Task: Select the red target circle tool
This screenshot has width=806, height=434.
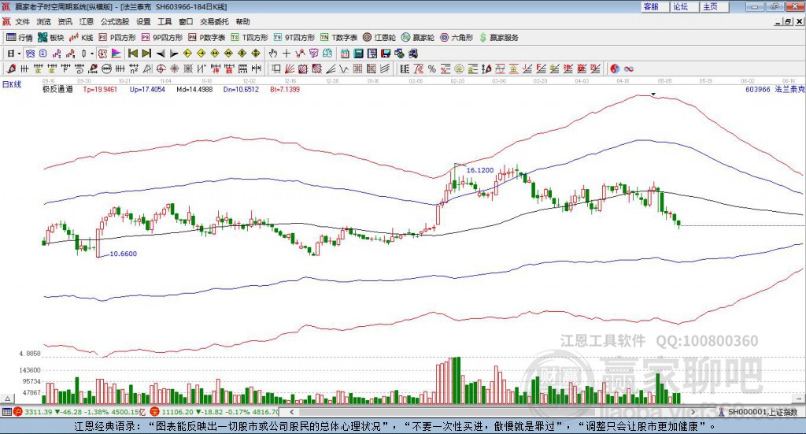Action: pyautogui.click(x=161, y=69)
